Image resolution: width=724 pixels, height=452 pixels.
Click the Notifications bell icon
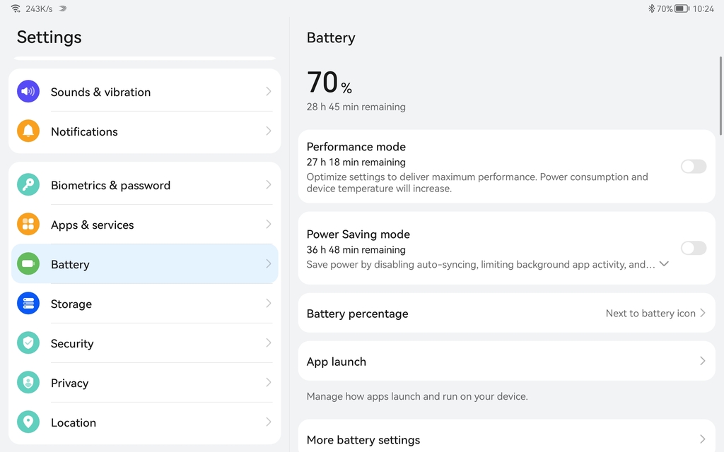point(28,131)
